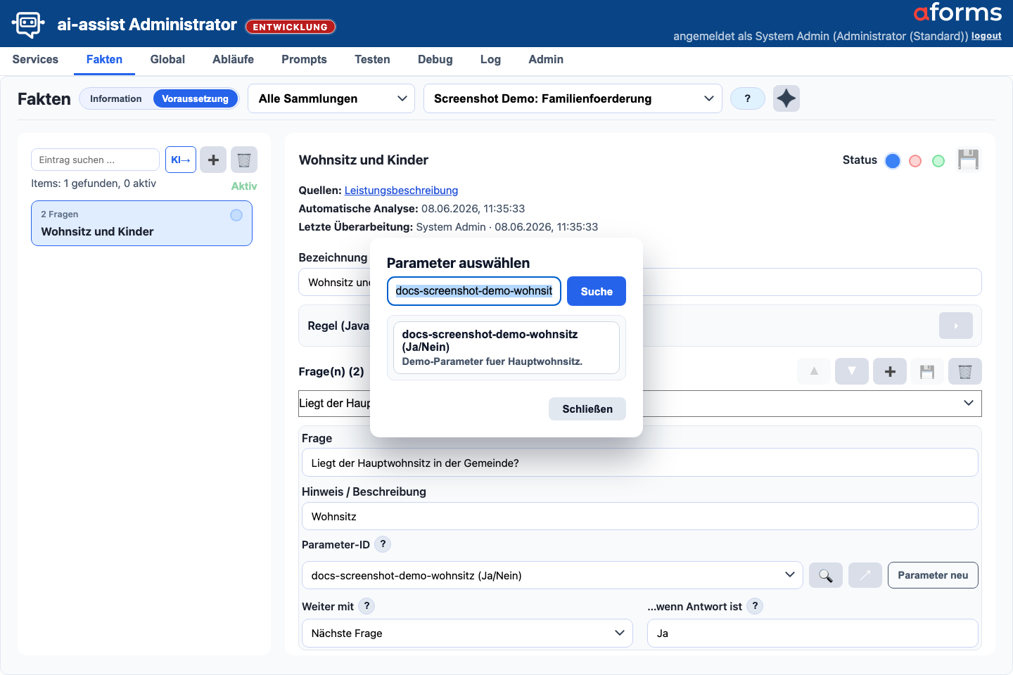
Task: Click the KI arrow import button
Action: tap(181, 160)
